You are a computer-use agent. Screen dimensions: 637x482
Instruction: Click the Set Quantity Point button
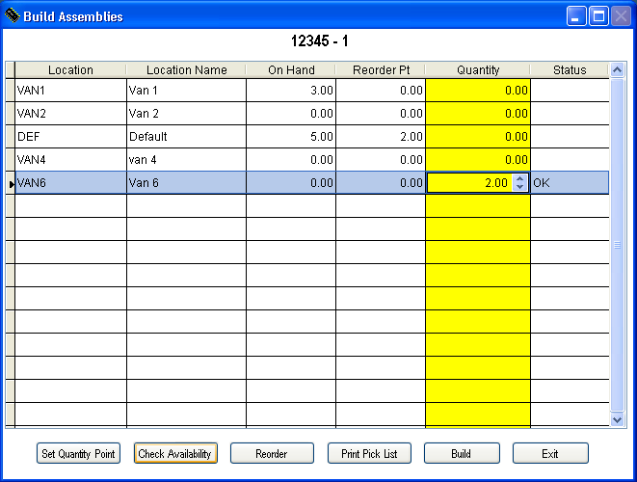(79, 453)
